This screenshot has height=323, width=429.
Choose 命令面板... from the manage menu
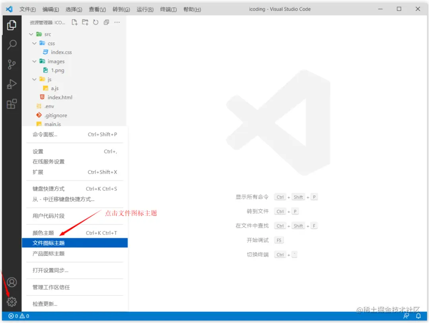[x=75, y=134]
